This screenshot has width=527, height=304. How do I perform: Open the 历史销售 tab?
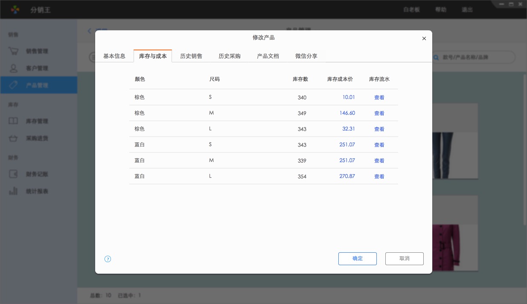coord(191,56)
